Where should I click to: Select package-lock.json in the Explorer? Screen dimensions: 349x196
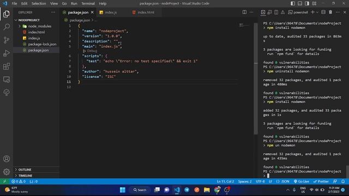click(x=37, y=44)
